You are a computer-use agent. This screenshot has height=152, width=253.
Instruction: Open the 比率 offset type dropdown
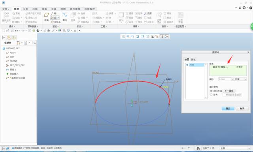240,79
